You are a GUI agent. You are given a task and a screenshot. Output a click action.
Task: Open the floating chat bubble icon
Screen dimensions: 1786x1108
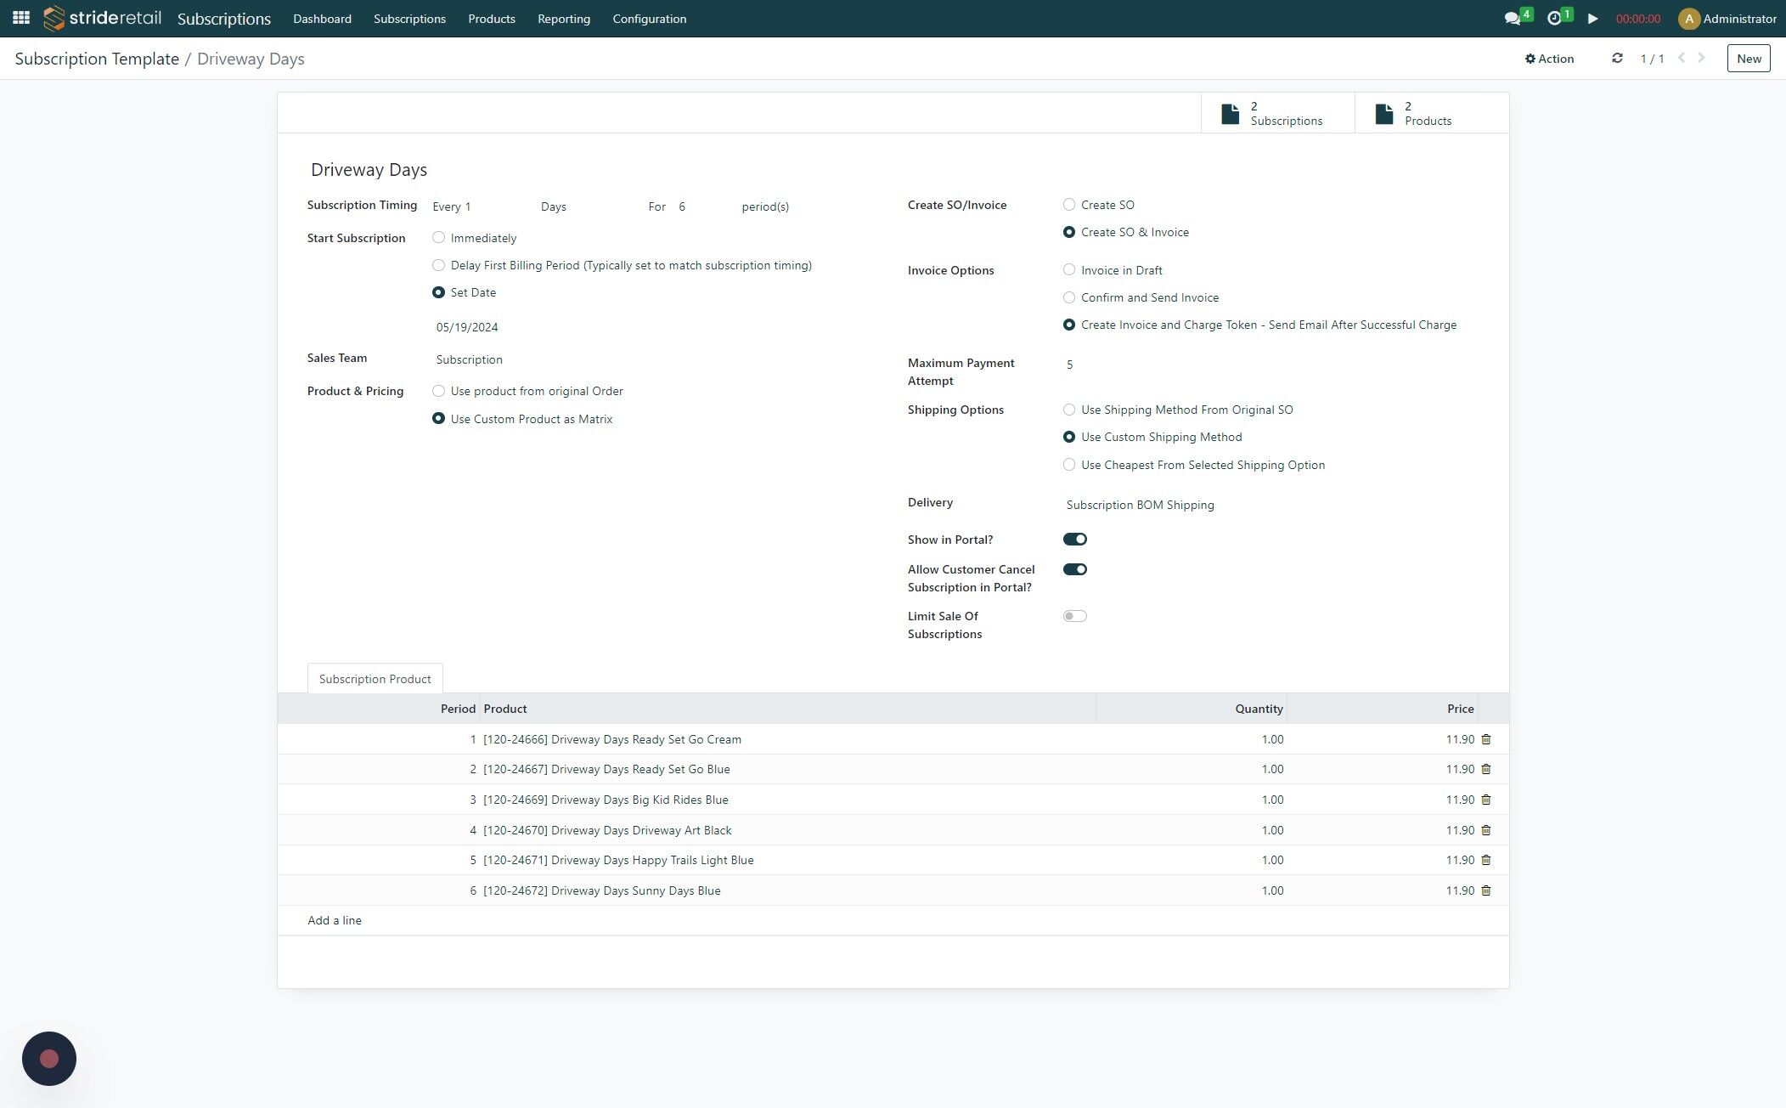click(49, 1058)
